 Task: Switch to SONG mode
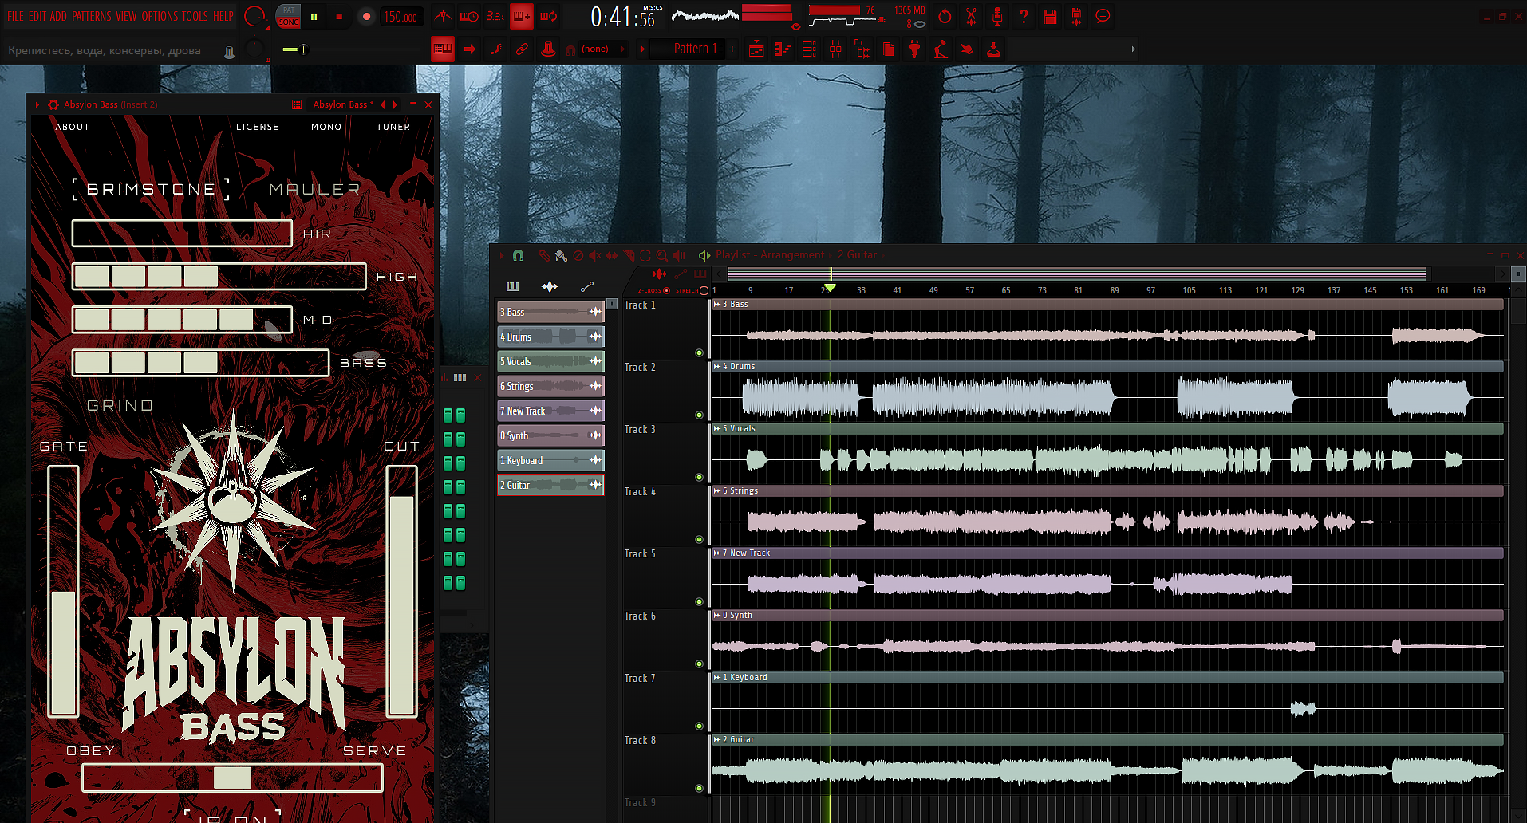[289, 22]
